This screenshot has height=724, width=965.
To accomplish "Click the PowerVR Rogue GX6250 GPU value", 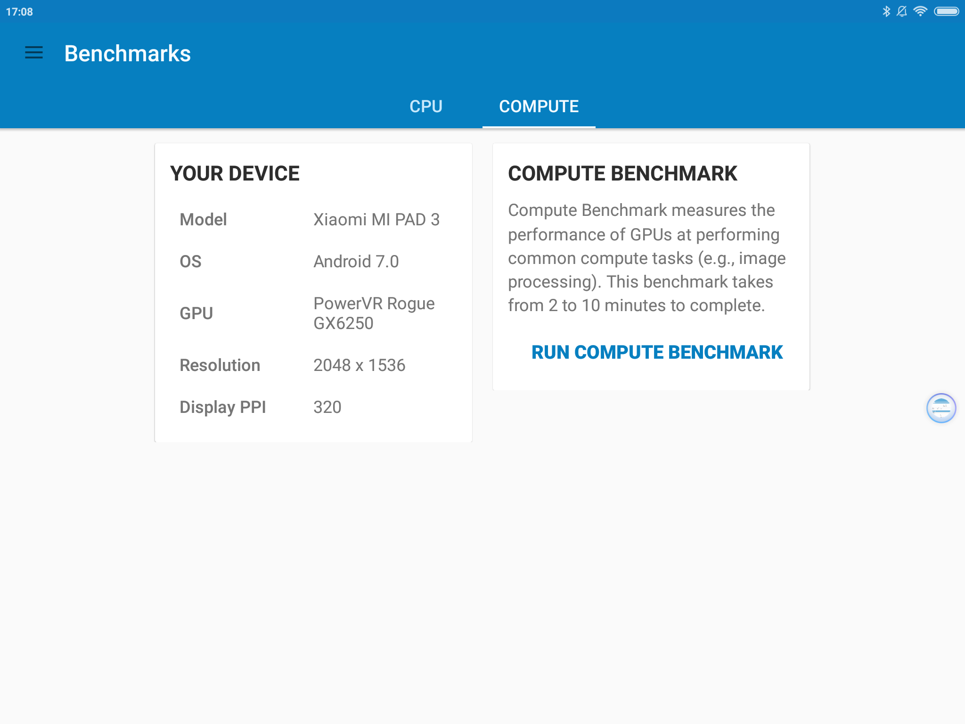I will click(x=374, y=313).
